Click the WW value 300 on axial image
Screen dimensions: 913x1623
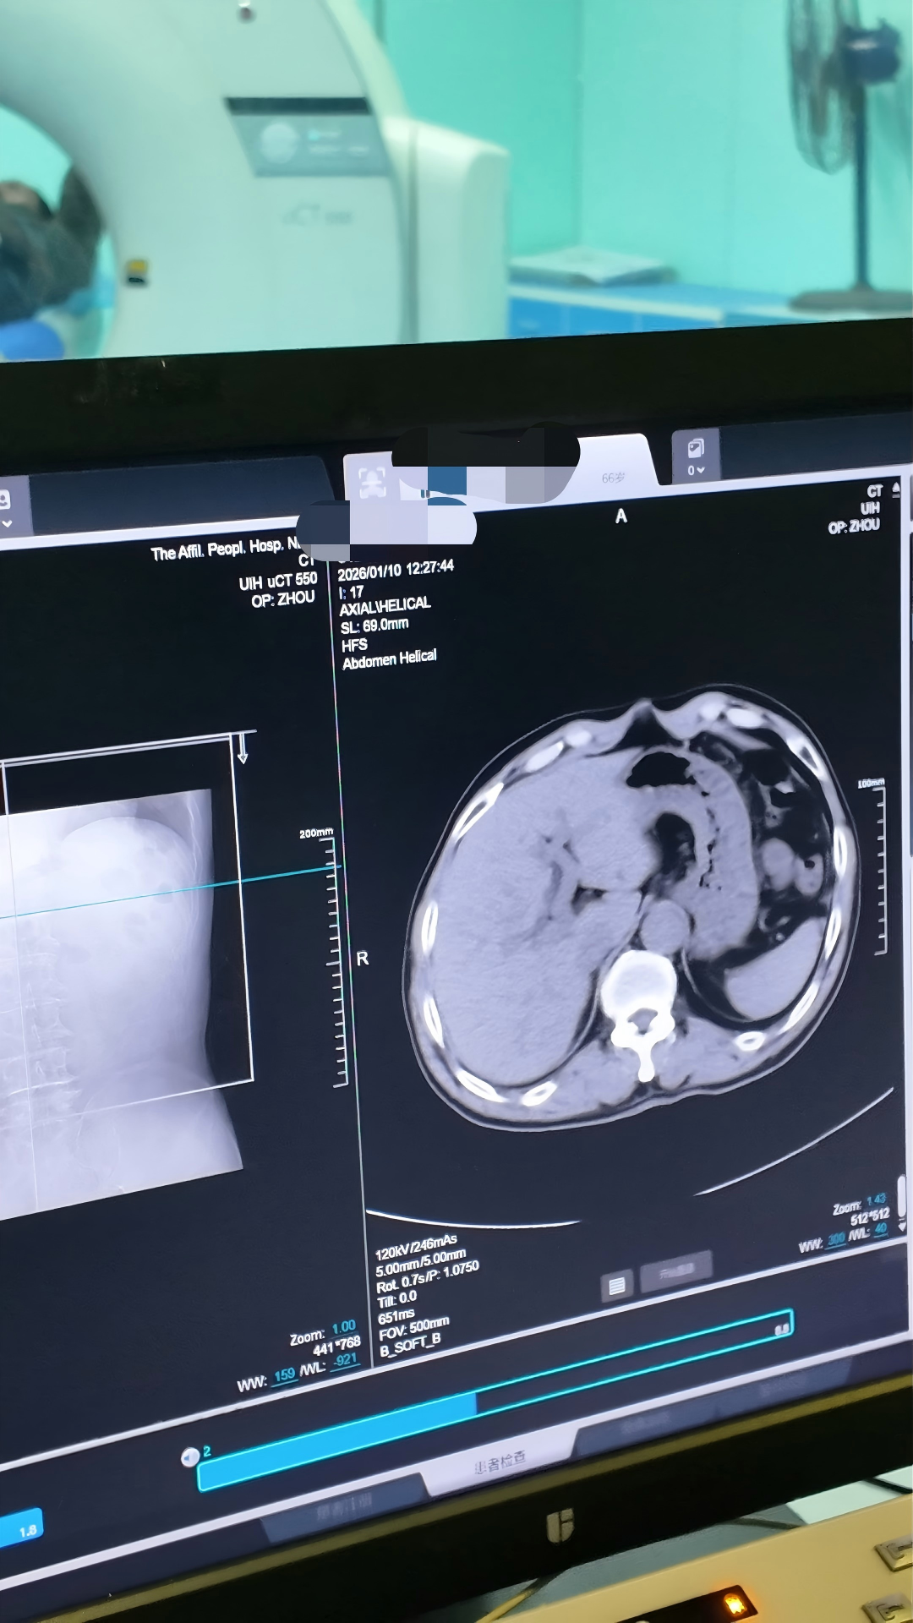pos(836,1239)
